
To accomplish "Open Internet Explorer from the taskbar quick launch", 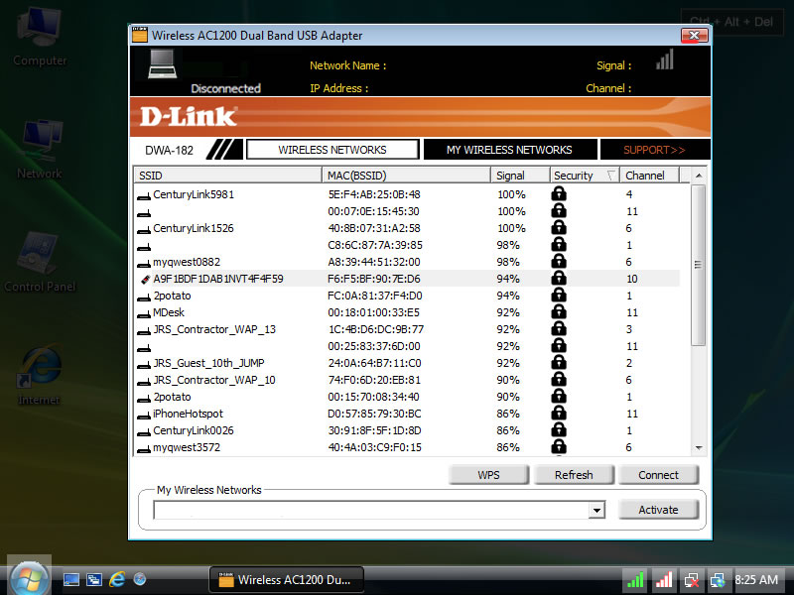I will (117, 579).
